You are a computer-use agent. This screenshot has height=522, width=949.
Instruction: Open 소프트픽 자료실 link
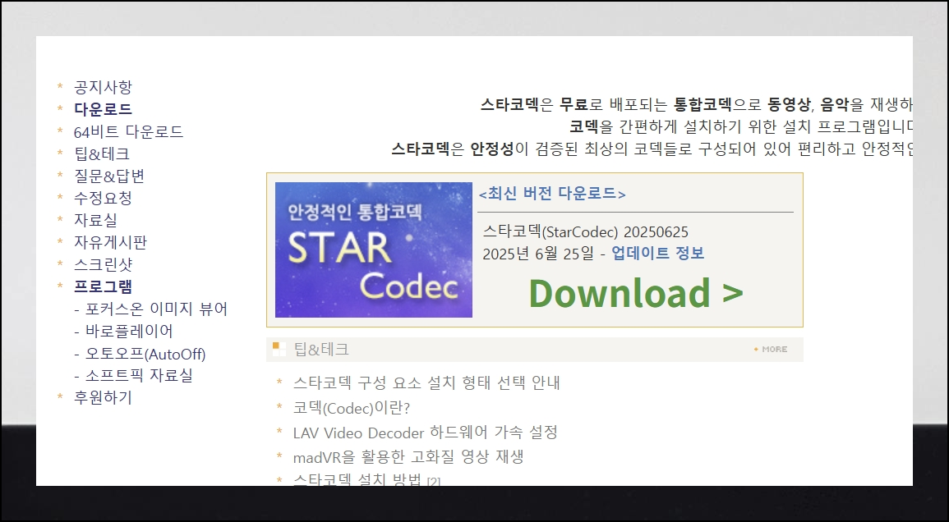pos(139,376)
